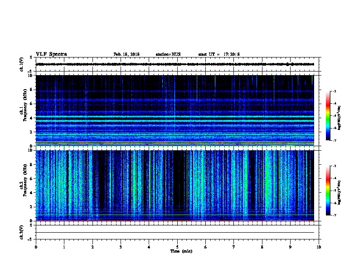Click the ch.1 spectrogram panel
359x277 pixels.
tap(175, 110)
